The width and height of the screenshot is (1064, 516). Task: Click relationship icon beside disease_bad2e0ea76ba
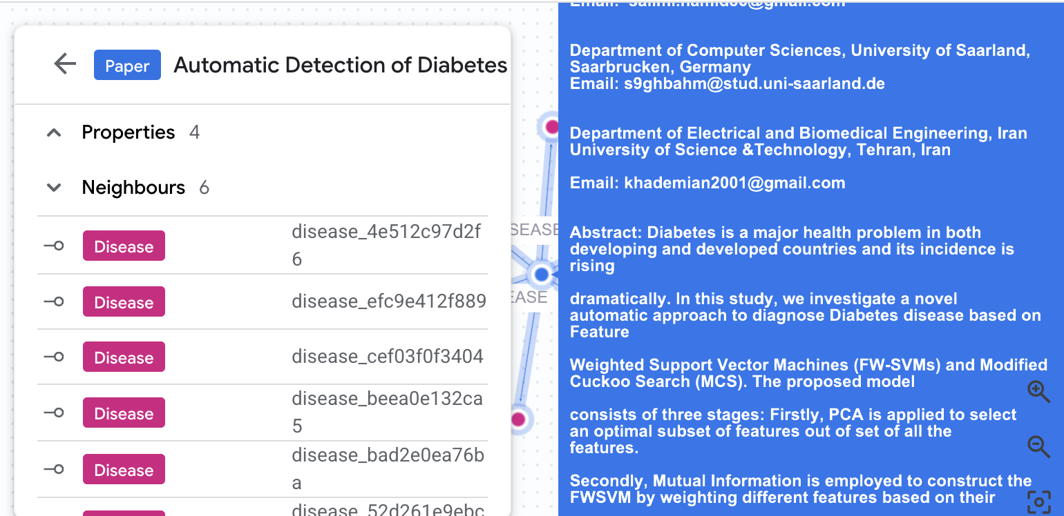pos(54,469)
